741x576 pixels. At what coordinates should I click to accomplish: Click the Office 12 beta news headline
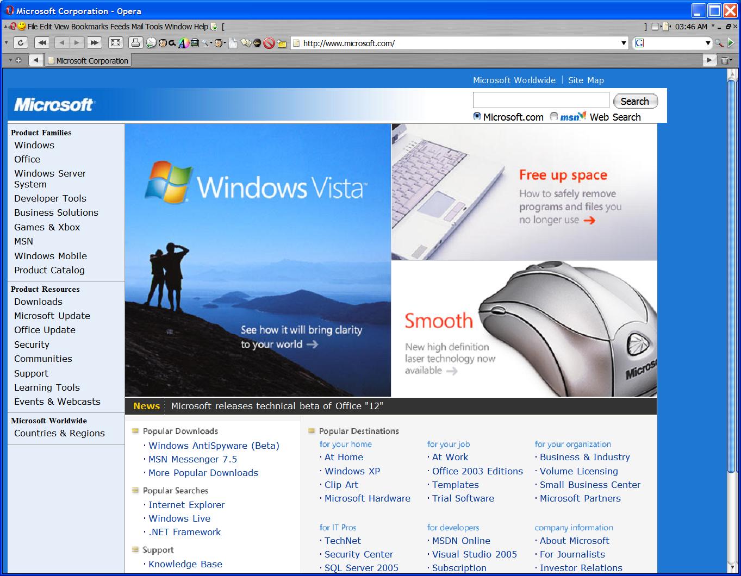[x=277, y=406]
